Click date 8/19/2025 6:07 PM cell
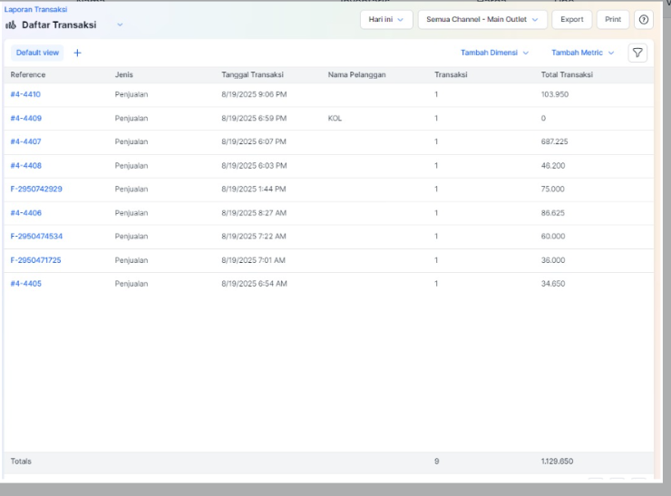The height and width of the screenshot is (496, 671). pyautogui.click(x=253, y=141)
